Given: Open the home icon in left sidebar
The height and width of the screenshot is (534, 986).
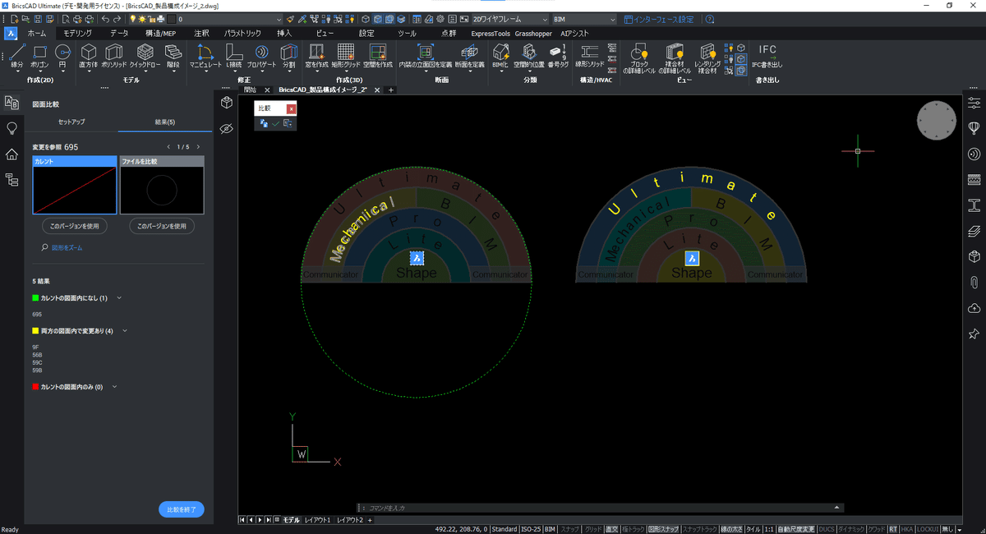Looking at the screenshot, I should pos(12,154).
